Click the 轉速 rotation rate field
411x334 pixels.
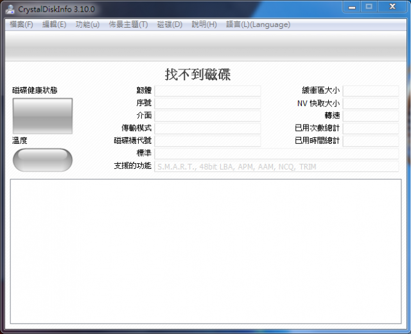click(371, 116)
